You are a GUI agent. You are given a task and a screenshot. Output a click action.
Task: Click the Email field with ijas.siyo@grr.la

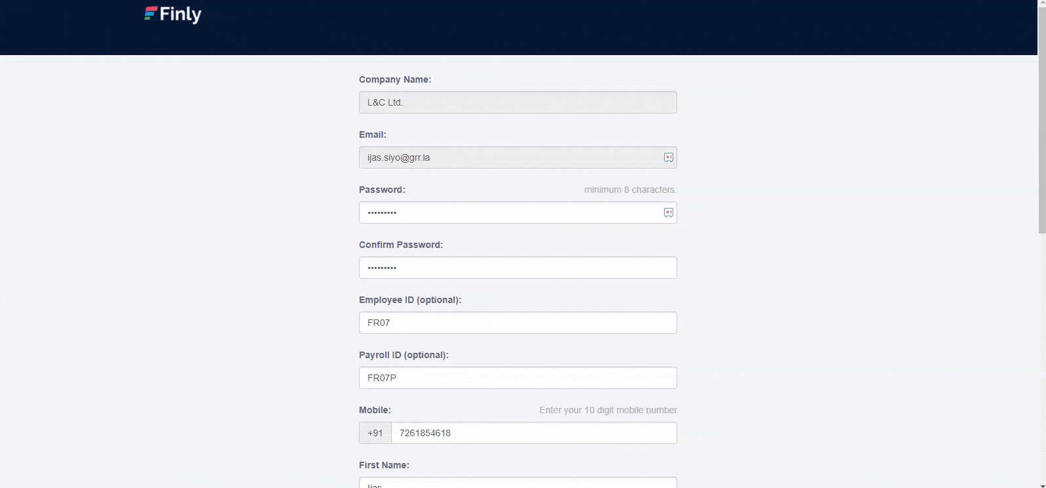pyautogui.click(x=518, y=157)
